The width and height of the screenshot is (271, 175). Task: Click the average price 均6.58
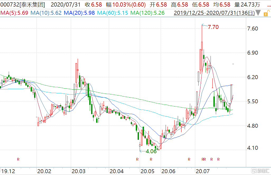point(222,5)
